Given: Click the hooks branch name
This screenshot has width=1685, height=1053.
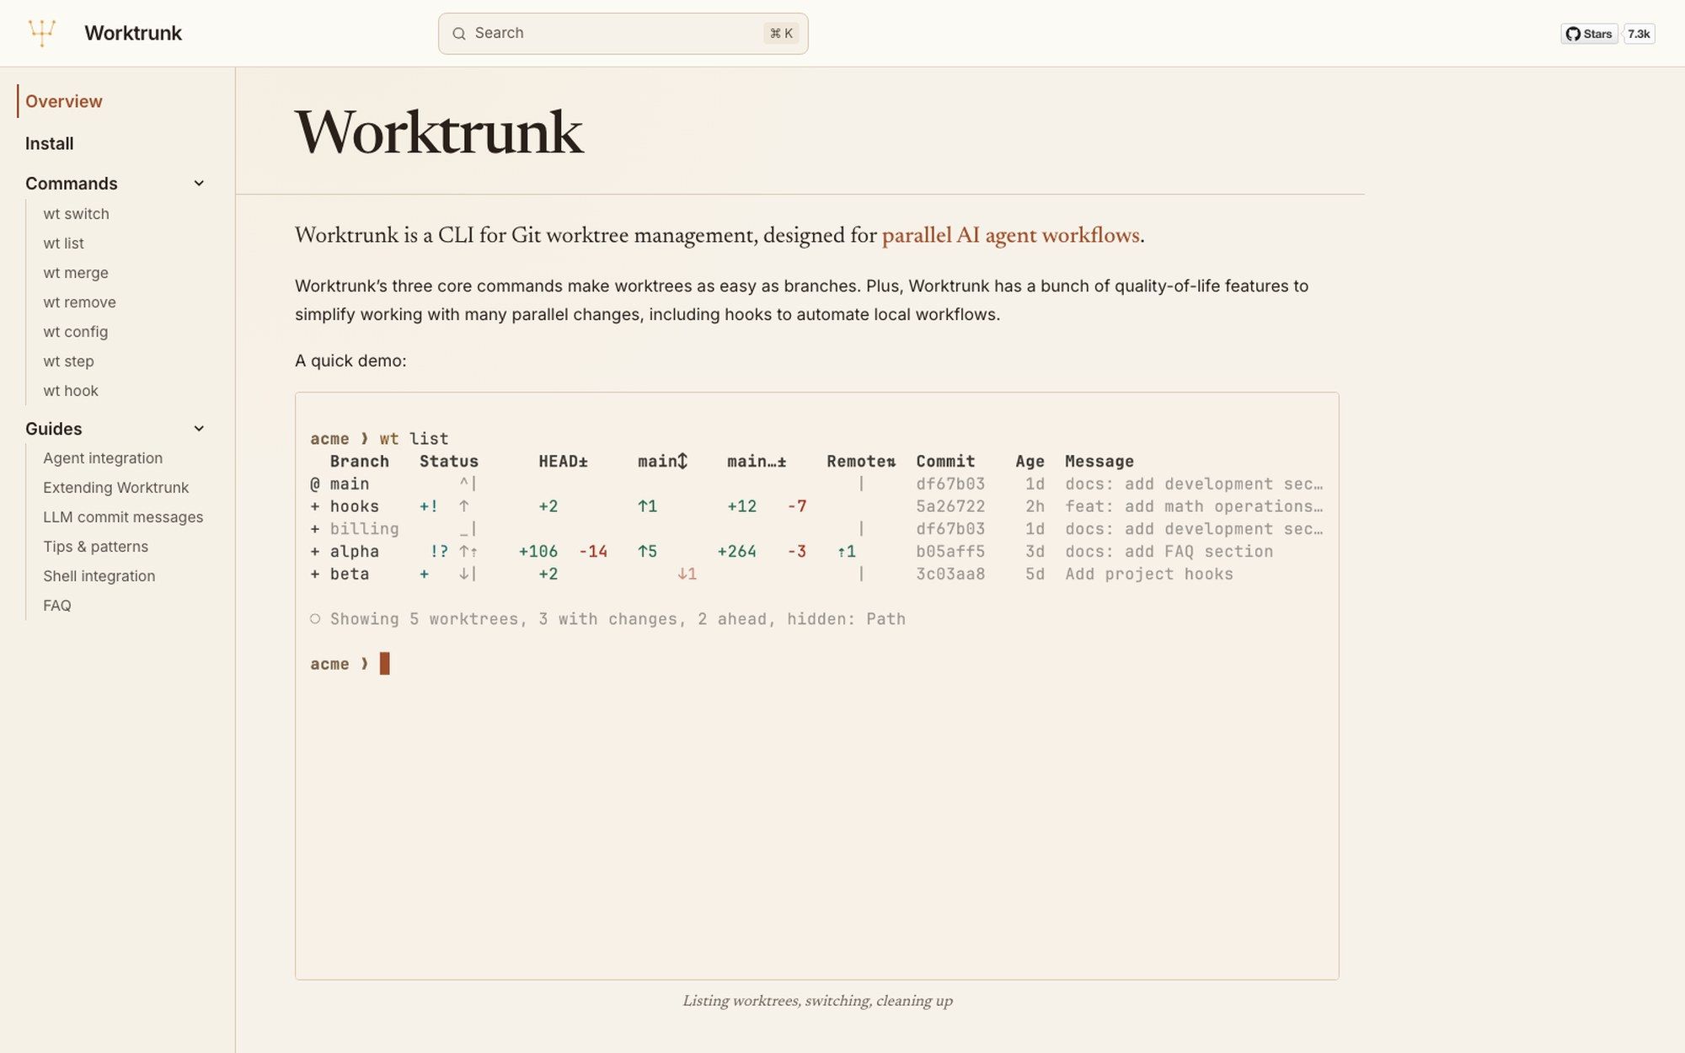Looking at the screenshot, I should point(355,506).
